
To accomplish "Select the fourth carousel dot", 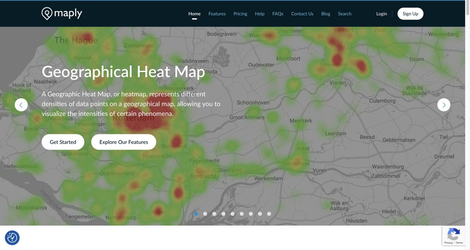I will tap(223, 214).
